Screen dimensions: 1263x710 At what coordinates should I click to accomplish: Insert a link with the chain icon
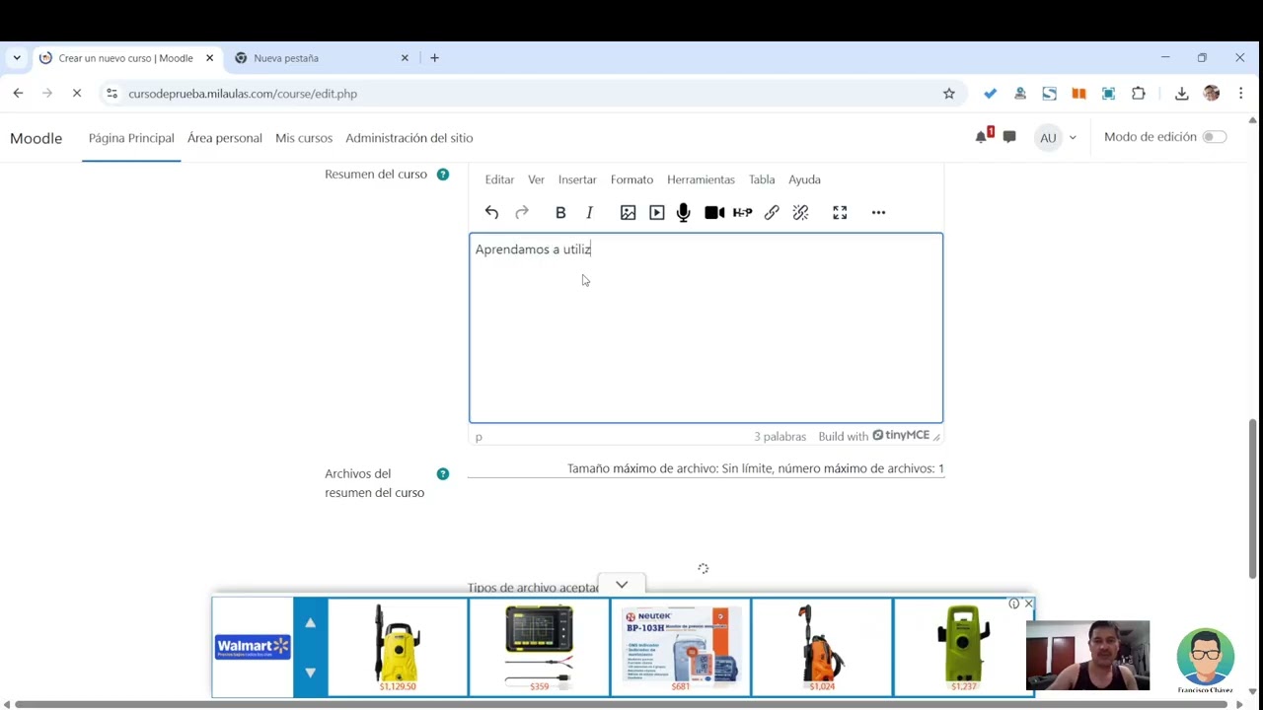pyautogui.click(x=772, y=212)
